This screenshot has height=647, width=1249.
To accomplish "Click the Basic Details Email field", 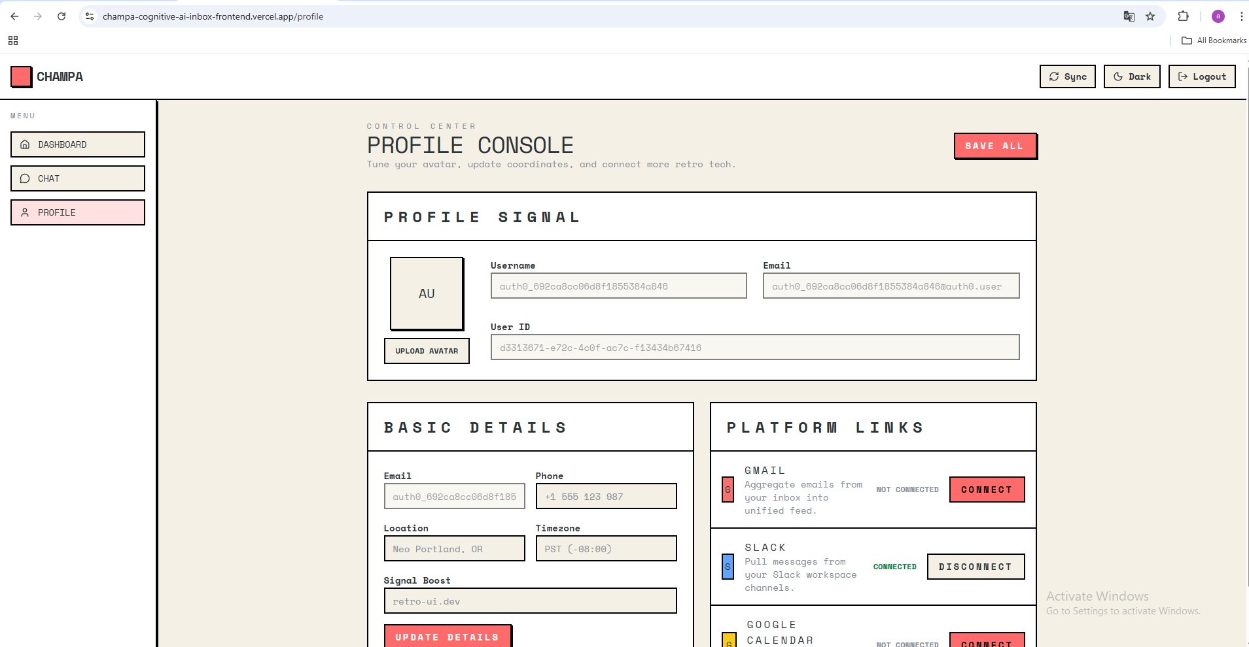I will pyautogui.click(x=454, y=496).
